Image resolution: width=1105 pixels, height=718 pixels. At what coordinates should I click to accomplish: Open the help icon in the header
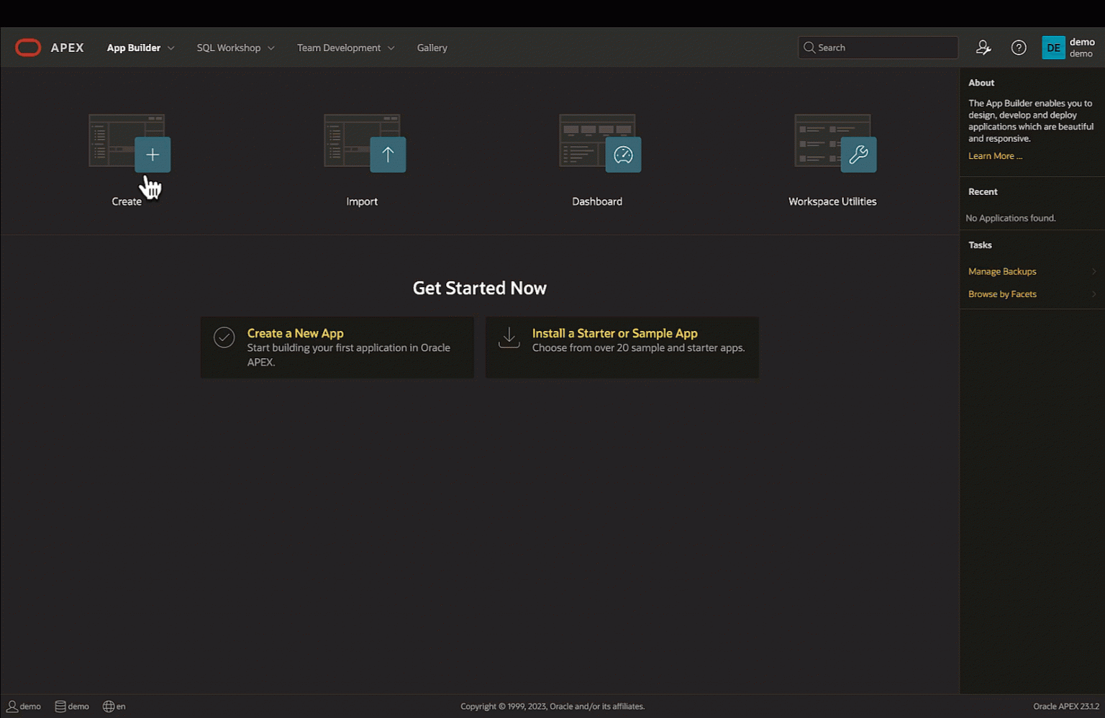point(1019,47)
